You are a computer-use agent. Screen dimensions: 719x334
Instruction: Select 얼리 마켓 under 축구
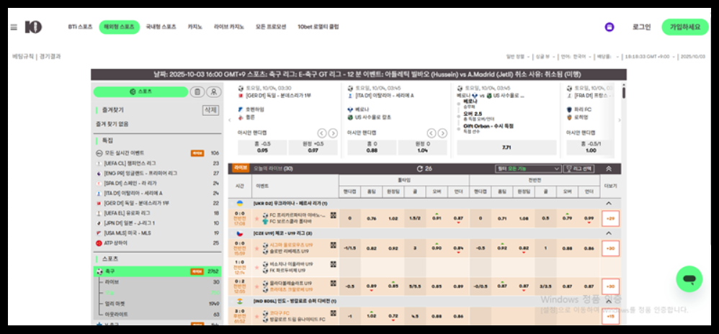(x=157, y=303)
